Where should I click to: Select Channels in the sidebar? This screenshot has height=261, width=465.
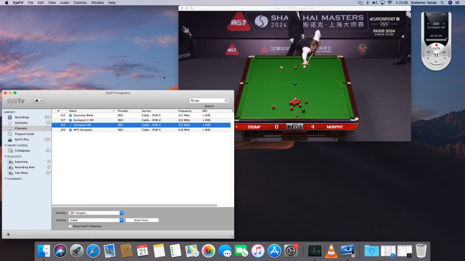[21, 128]
